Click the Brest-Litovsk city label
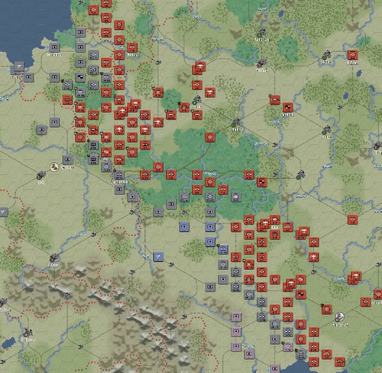Image resolution: width=382 pixels, height=373 pixels. tap(119, 182)
